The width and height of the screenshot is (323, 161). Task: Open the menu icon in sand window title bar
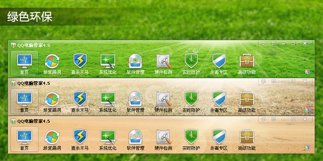(x=274, y=119)
